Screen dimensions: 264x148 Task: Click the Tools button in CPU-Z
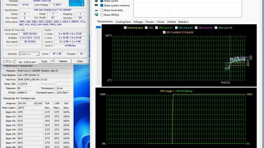[x=44, y=61]
